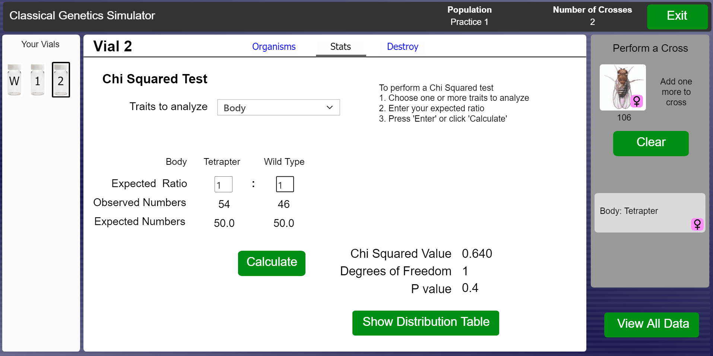The image size is (713, 356).
Task: Select the wild type vial W
Action: click(15, 80)
